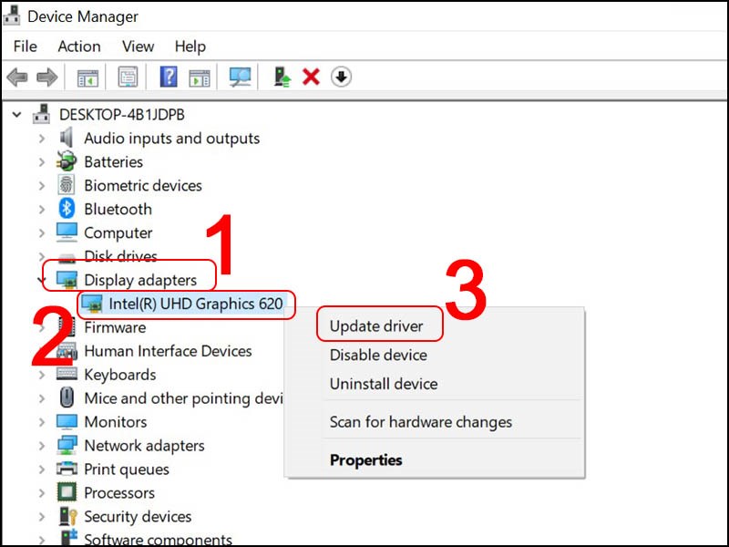Screen dimensions: 729x547
Task: Expand the Network adapters category
Action: click(42, 446)
